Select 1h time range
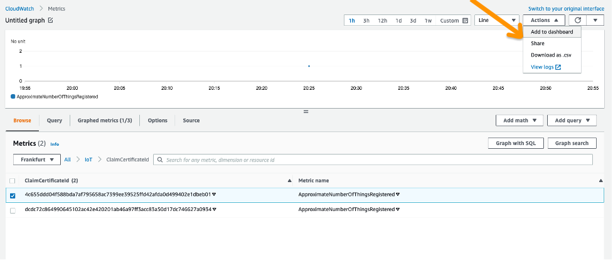 pos(352,21)
